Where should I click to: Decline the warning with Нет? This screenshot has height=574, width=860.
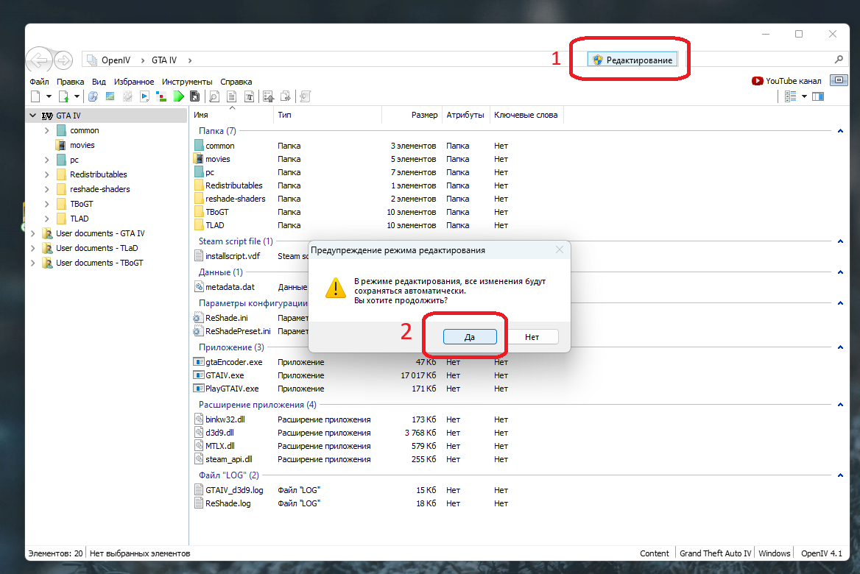pyautogui.click(x=532, y=336)
